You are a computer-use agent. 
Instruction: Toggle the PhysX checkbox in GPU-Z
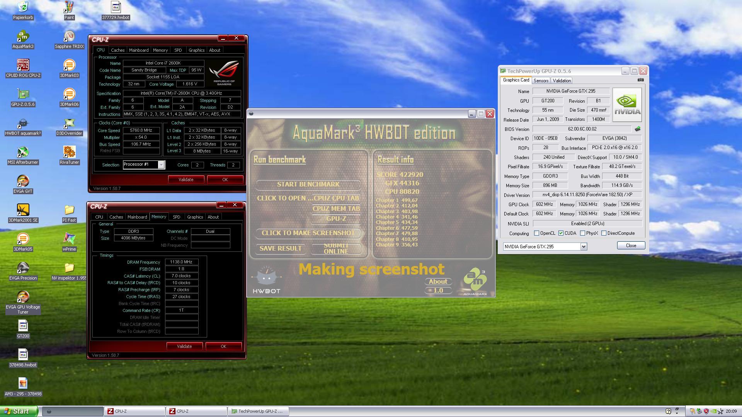[x=582, y=233]
